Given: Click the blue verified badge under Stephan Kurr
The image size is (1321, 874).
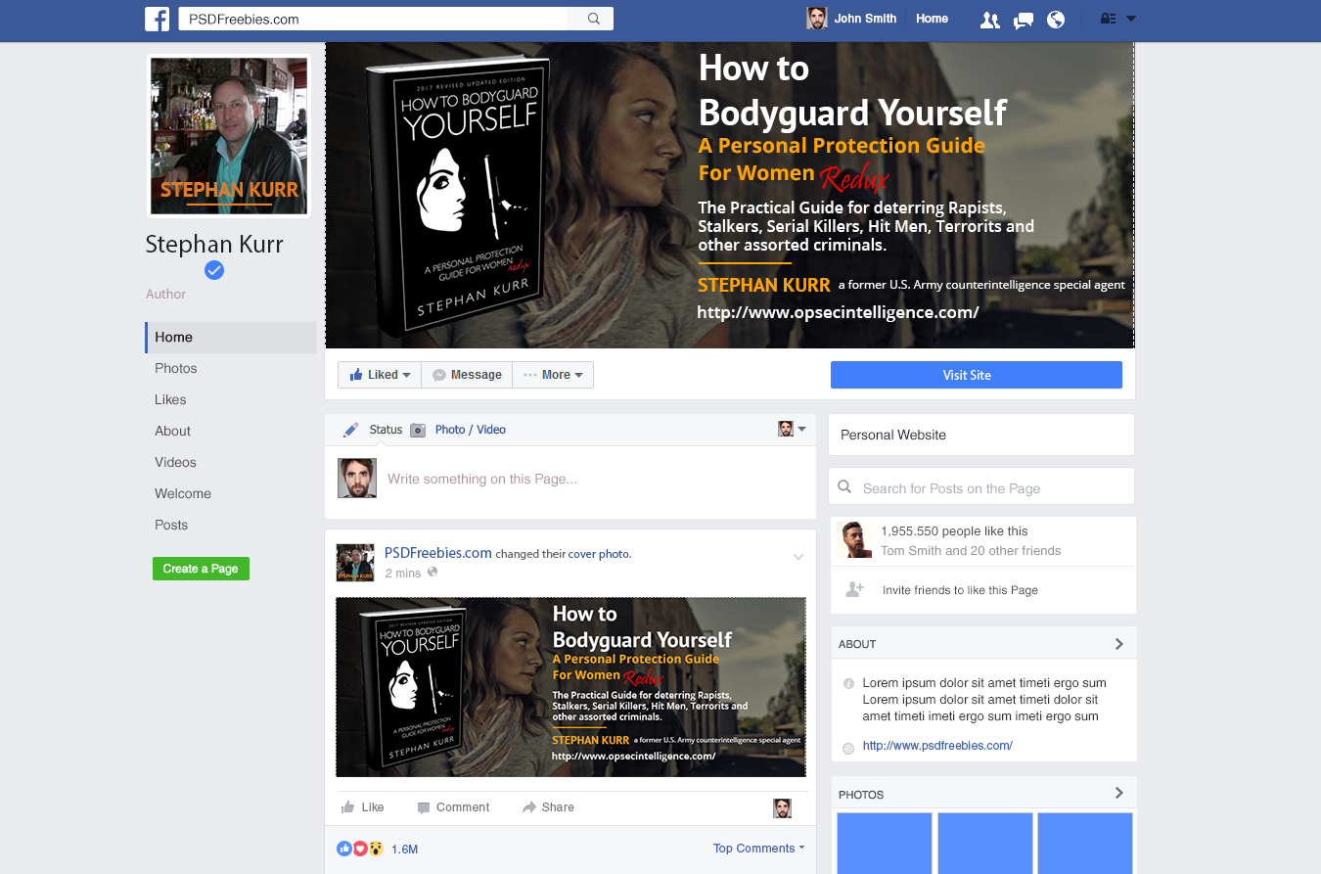Looking at the screenshot, I should click(x=214, y=270).
